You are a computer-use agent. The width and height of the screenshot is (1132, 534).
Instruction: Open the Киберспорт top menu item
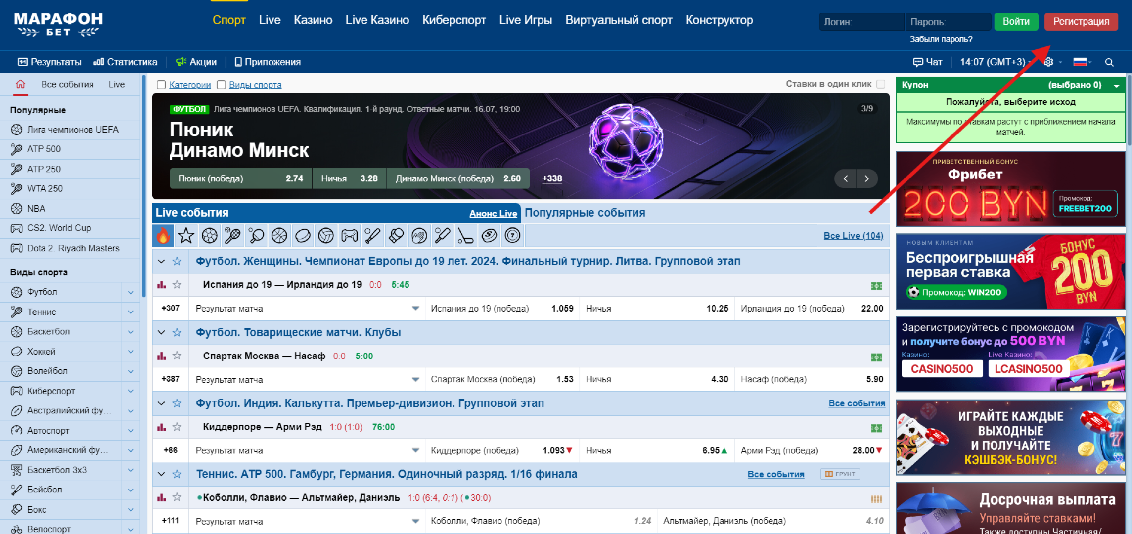coord(454,20)
